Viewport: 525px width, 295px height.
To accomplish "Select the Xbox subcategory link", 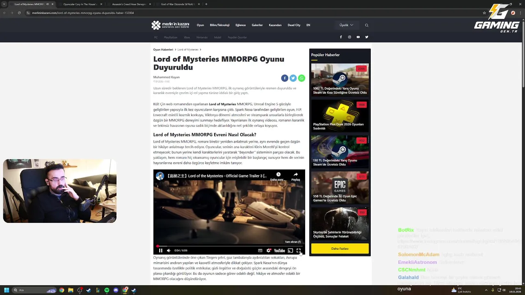I will (x=187, y=37).
